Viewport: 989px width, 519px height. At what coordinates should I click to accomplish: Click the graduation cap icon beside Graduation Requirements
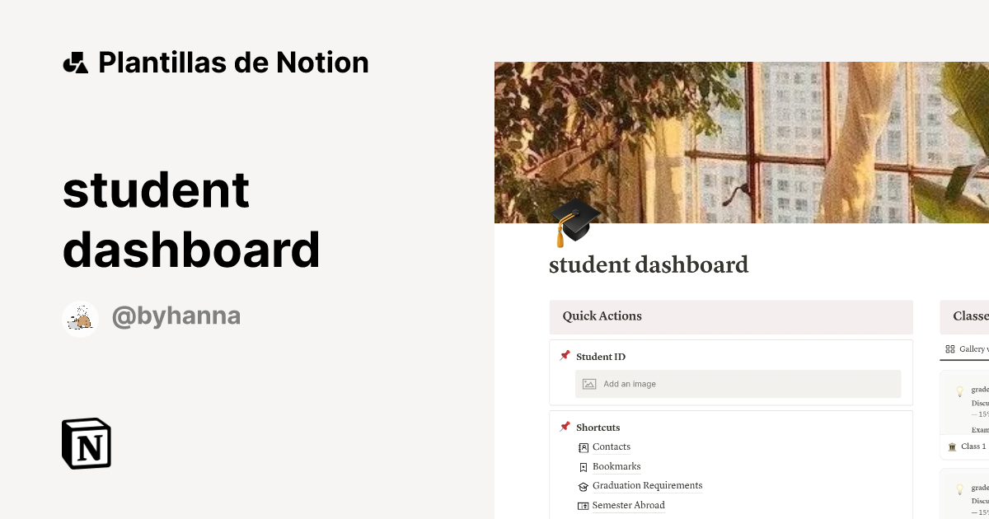coord(584,486)
